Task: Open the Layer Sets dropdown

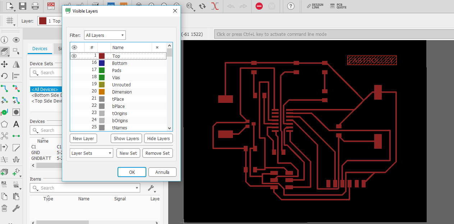Action: (x=91, y=153)
